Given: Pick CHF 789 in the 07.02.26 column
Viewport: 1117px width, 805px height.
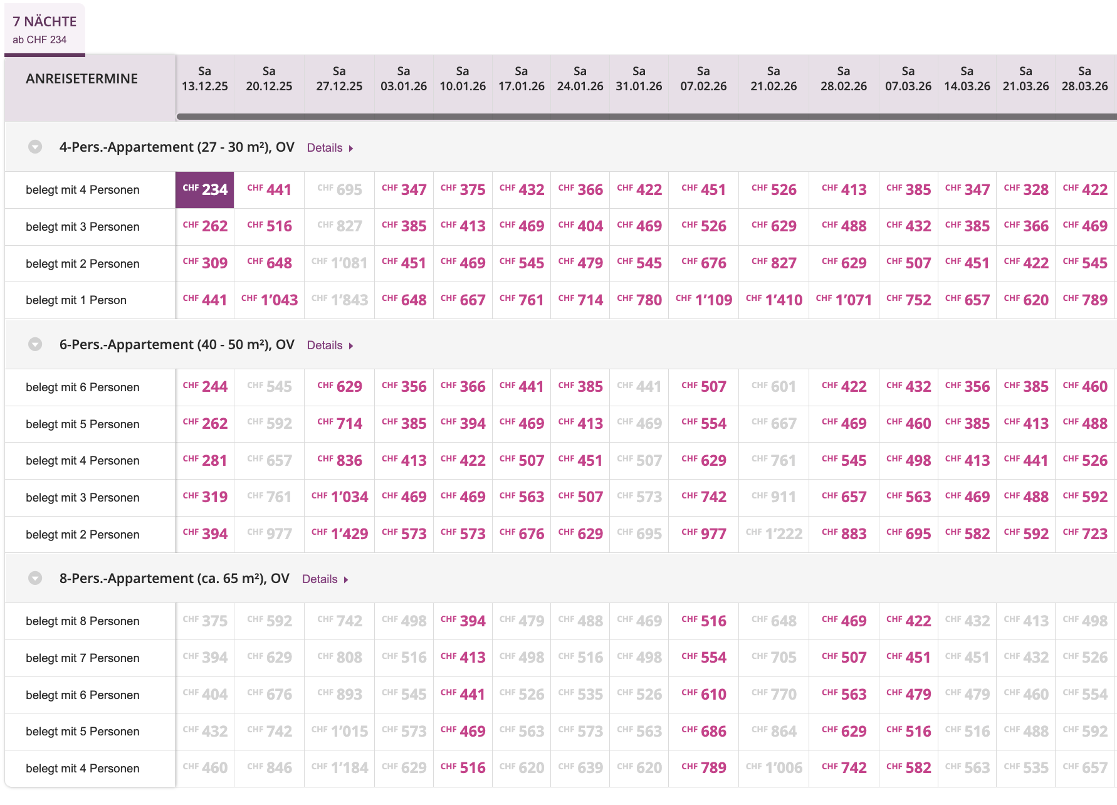Looking at the screenshot, I should tap(704, 768).
